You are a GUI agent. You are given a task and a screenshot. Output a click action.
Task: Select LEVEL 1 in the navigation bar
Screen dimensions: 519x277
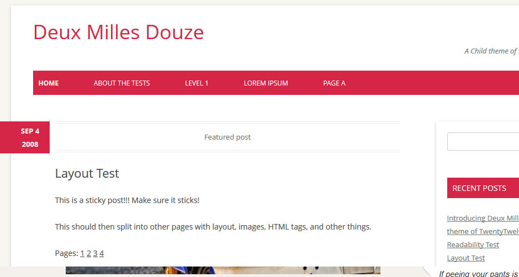click(196, 83)
